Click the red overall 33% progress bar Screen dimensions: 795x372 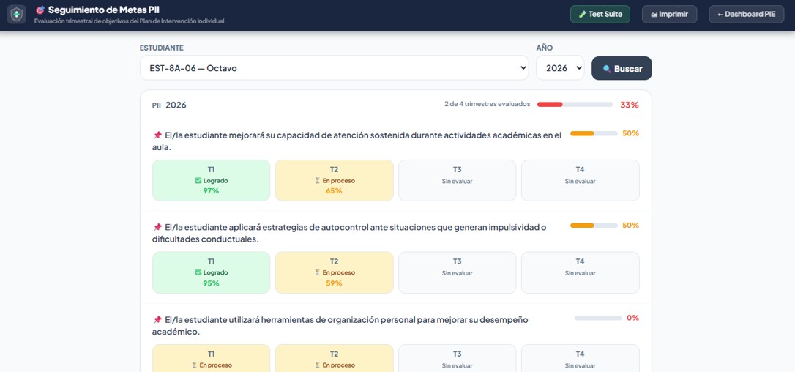point(575,105)
